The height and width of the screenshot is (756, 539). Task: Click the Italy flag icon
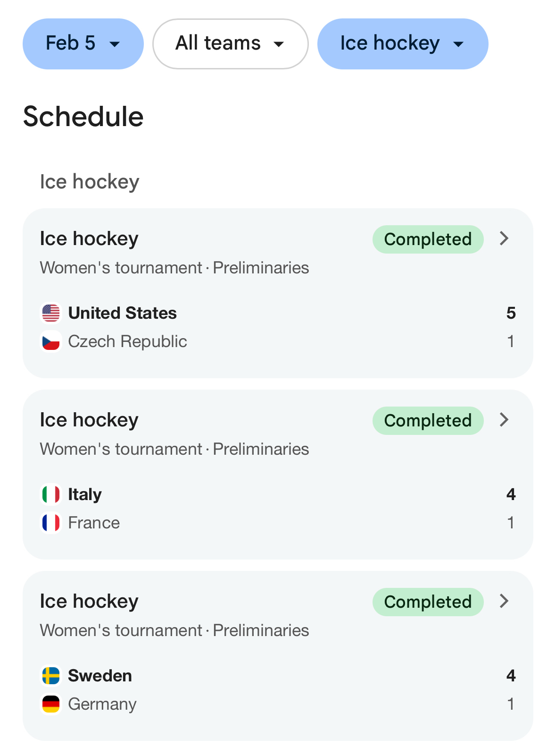coord(51,494)
